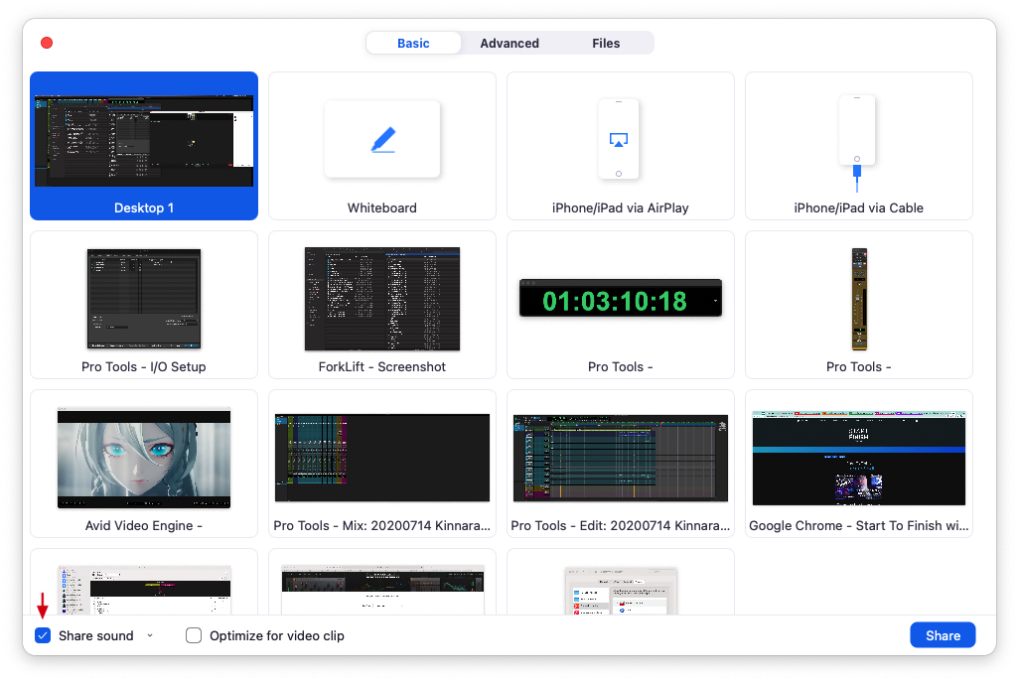This screenshot has height=682, width=1019.
Task: Select the Pro Tools timecode counter window
Action: [x=620, y=299]
